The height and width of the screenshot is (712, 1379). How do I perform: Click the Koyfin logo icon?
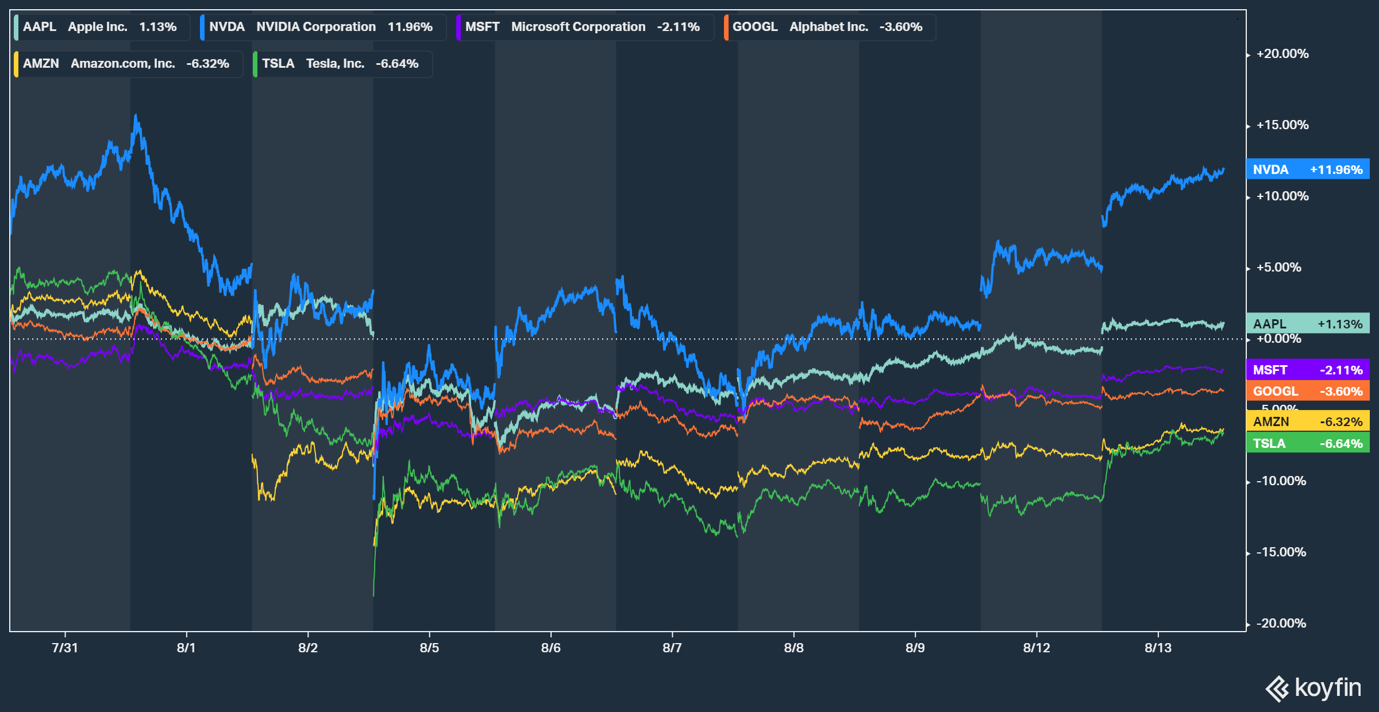point(1277,688)
